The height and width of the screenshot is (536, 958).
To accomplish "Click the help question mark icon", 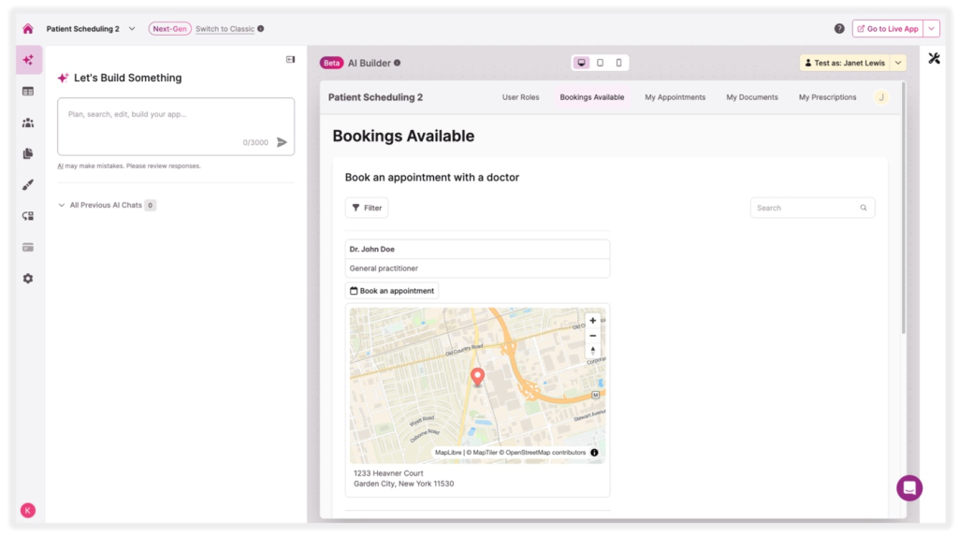I will pyautogui.click(x=839, y=29).
